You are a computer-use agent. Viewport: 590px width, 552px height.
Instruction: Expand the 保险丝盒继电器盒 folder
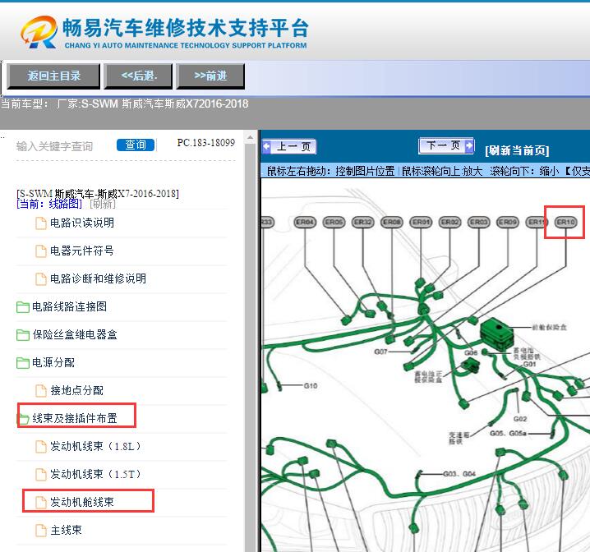point(75,334)
